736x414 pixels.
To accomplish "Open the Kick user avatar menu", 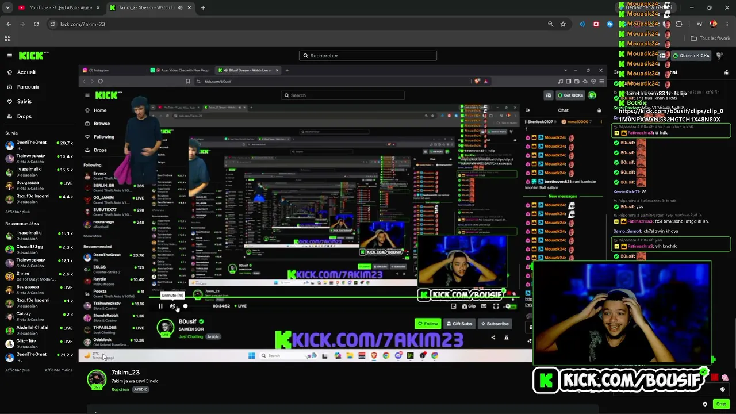I will (x=720, y=56).
